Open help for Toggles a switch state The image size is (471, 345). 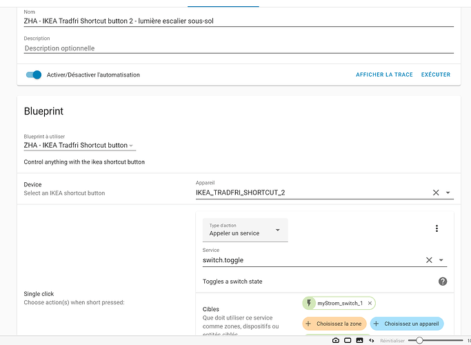tap(443, 282)
